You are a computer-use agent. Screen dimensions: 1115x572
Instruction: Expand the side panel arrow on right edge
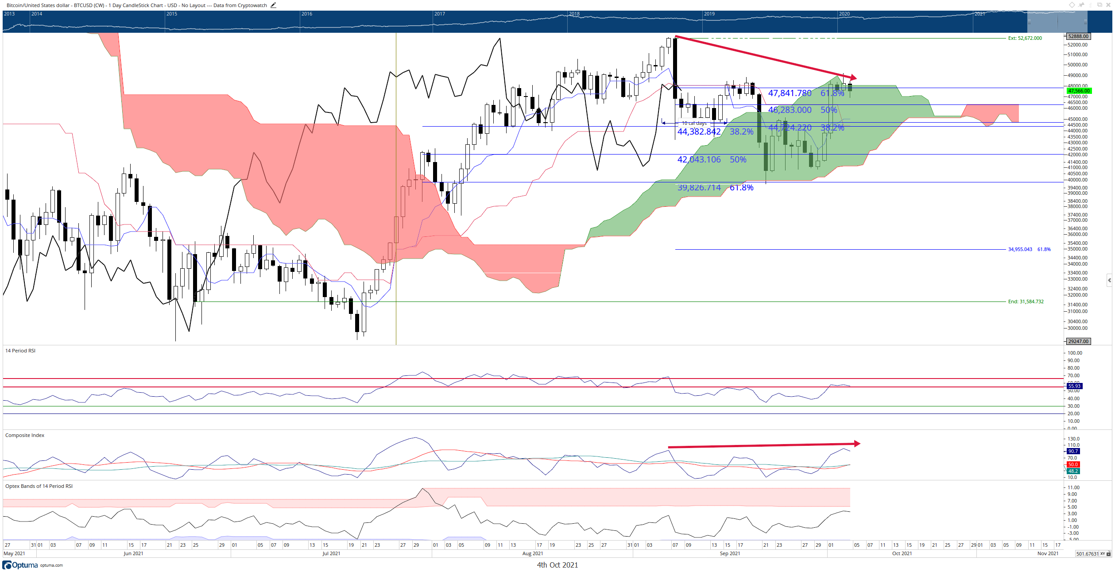pyautogui.click(x=1109, y=280)
